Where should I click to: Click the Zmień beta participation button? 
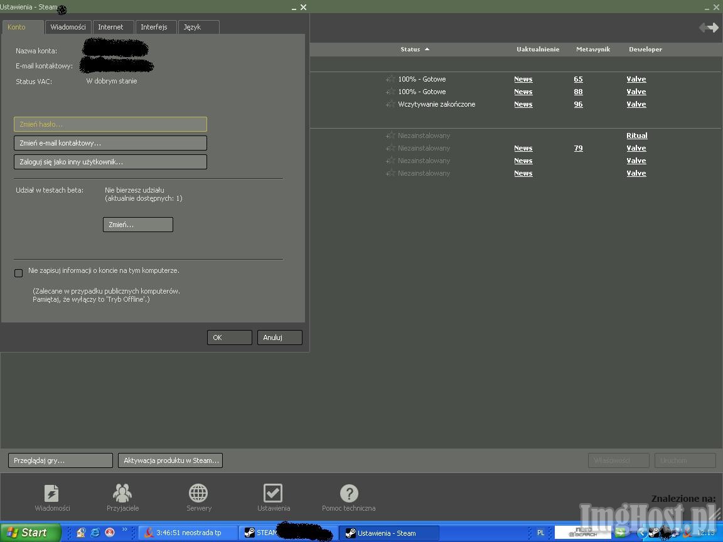[x=138, y=225]
